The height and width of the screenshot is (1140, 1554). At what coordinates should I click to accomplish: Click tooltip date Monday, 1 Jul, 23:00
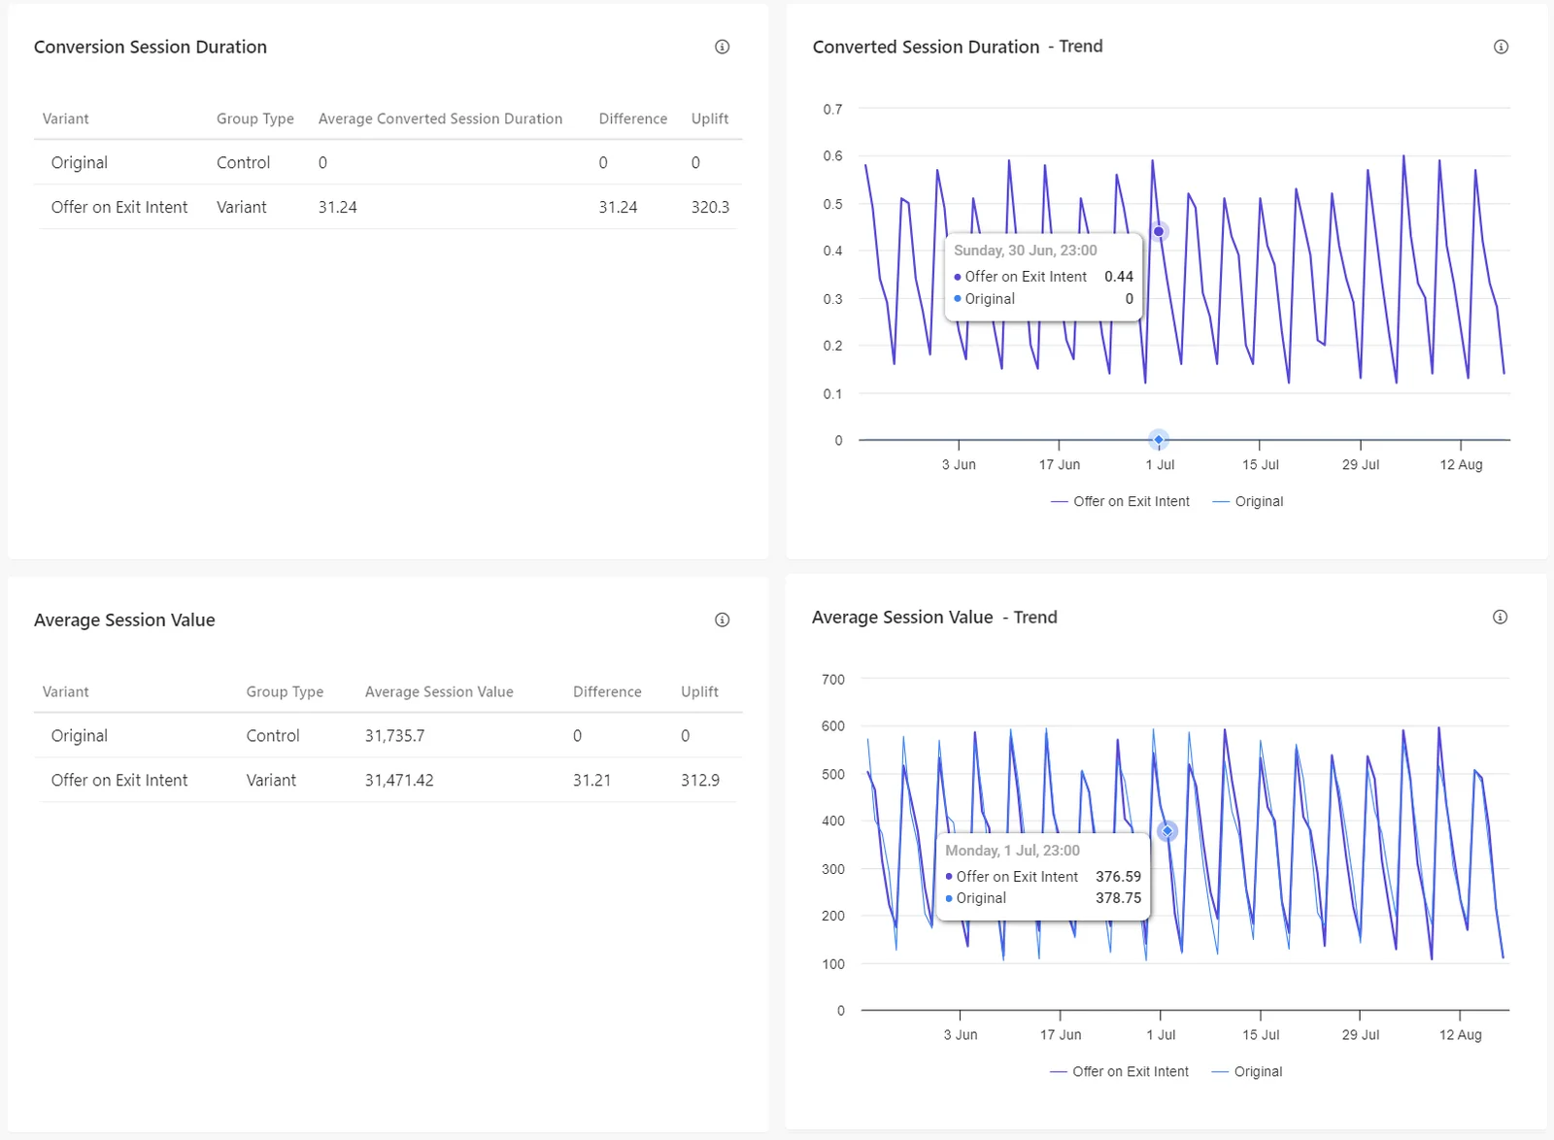(1012, 850)
